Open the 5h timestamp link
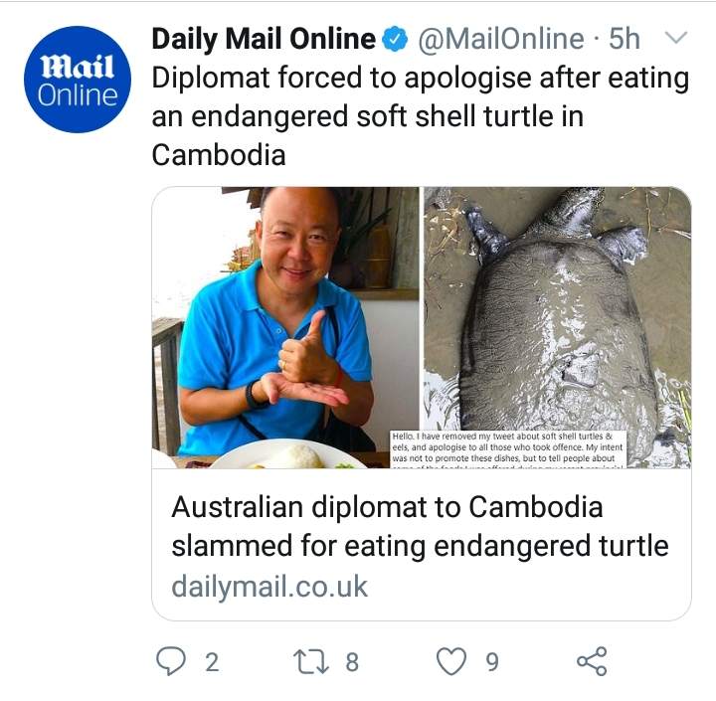This screenshot has height=701, width=716. [625, 39]
